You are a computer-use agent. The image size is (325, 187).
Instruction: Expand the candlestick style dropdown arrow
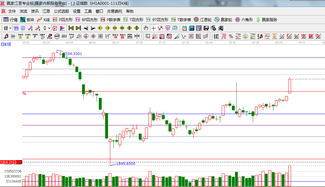49,28
